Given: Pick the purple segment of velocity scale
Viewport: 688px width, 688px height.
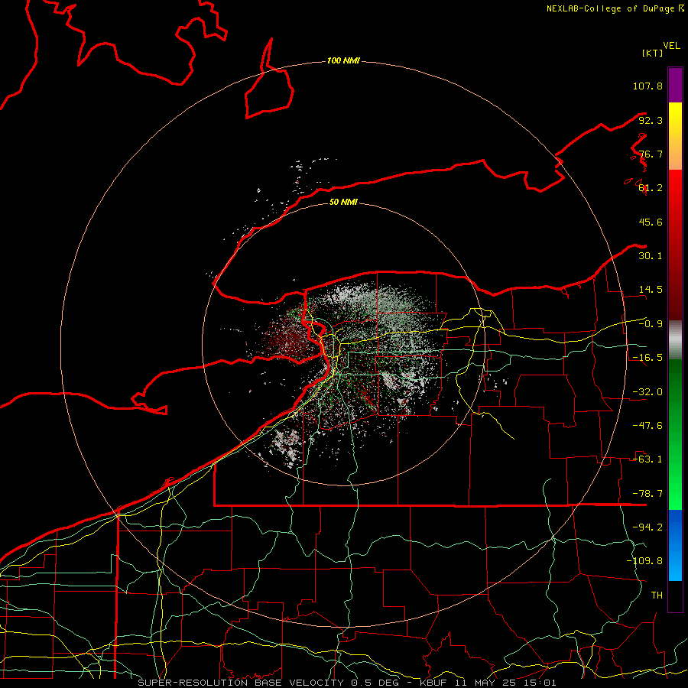Looking at the screenshot, I should (x=675, y=85).
